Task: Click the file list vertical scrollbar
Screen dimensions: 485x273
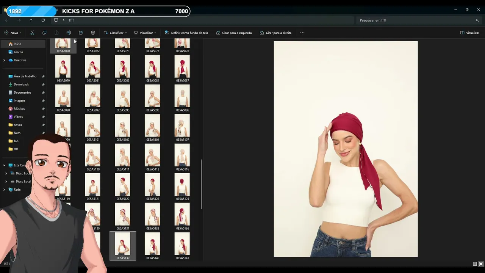Action: point(201,184)
